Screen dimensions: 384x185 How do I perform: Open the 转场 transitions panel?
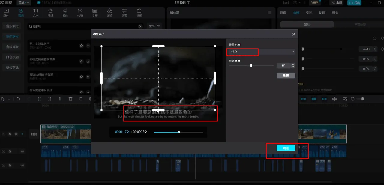(80, 12)
